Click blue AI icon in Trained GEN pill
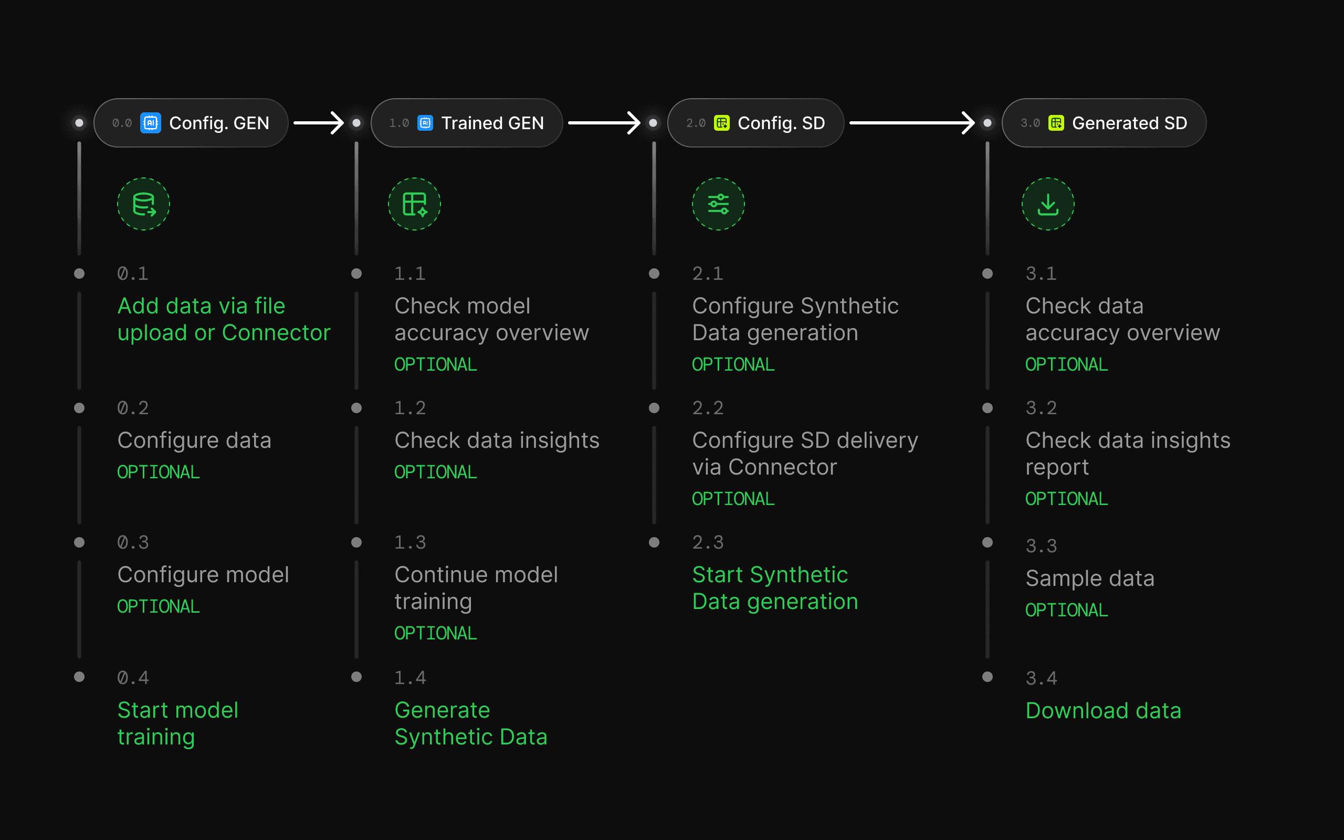This screenshot has width=1344, height=840. [425, 123]
